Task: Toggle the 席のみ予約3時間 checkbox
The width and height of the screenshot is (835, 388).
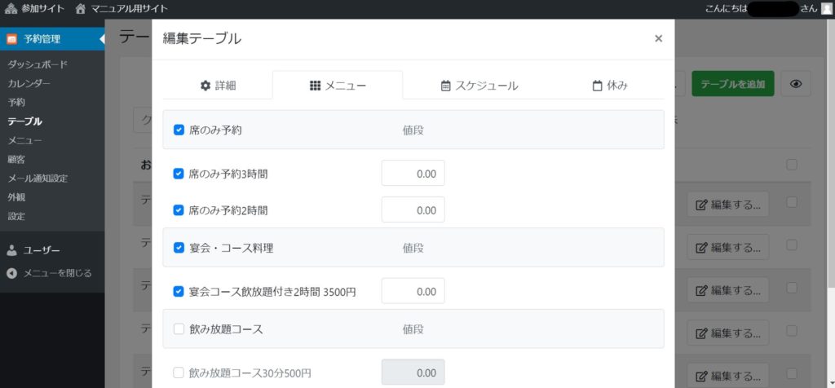Action: [179, 174]
